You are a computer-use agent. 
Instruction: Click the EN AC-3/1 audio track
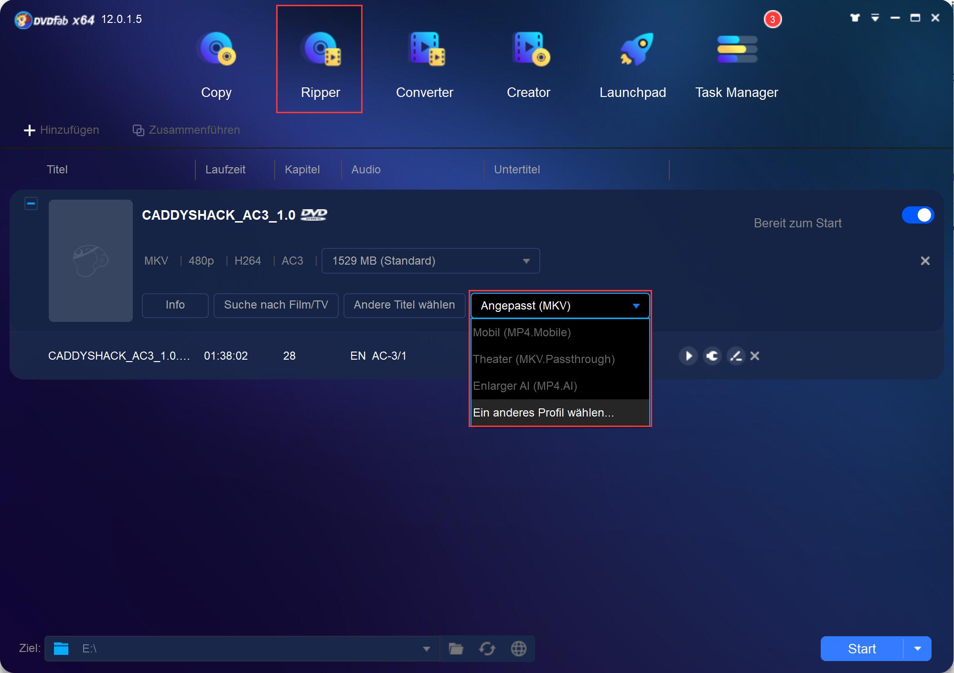click(x=378, y=356)
